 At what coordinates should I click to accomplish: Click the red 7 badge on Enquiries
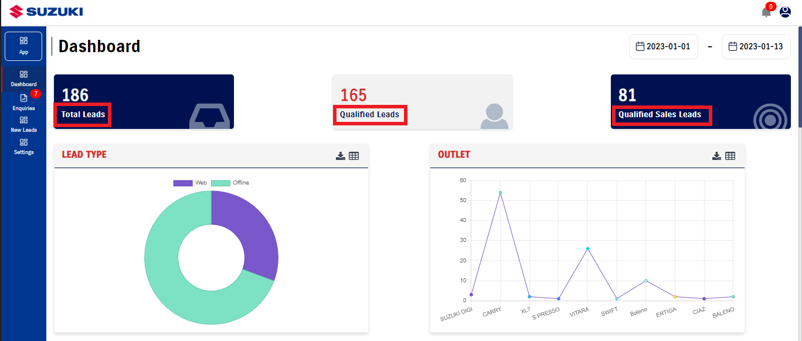35,94
